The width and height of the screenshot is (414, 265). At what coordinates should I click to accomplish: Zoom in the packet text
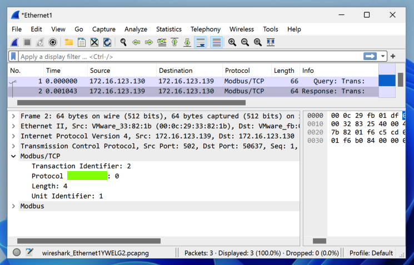pyautogui.click(x=232, y=42)
